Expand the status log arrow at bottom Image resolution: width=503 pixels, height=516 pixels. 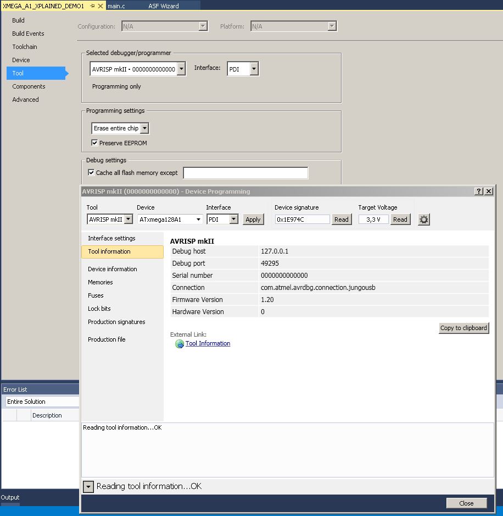[88, 486]
